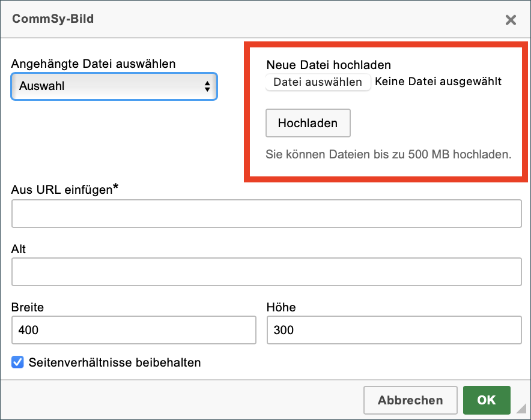Focus the Aus URL einfügen field
Viewport: 531px width, 420px height.
point(267,214)
